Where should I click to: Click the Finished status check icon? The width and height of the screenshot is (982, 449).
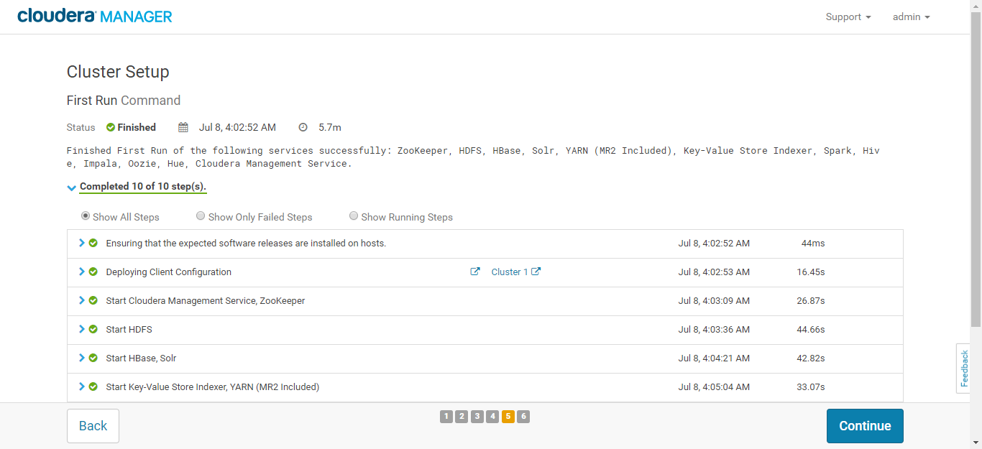click(109, 127)
